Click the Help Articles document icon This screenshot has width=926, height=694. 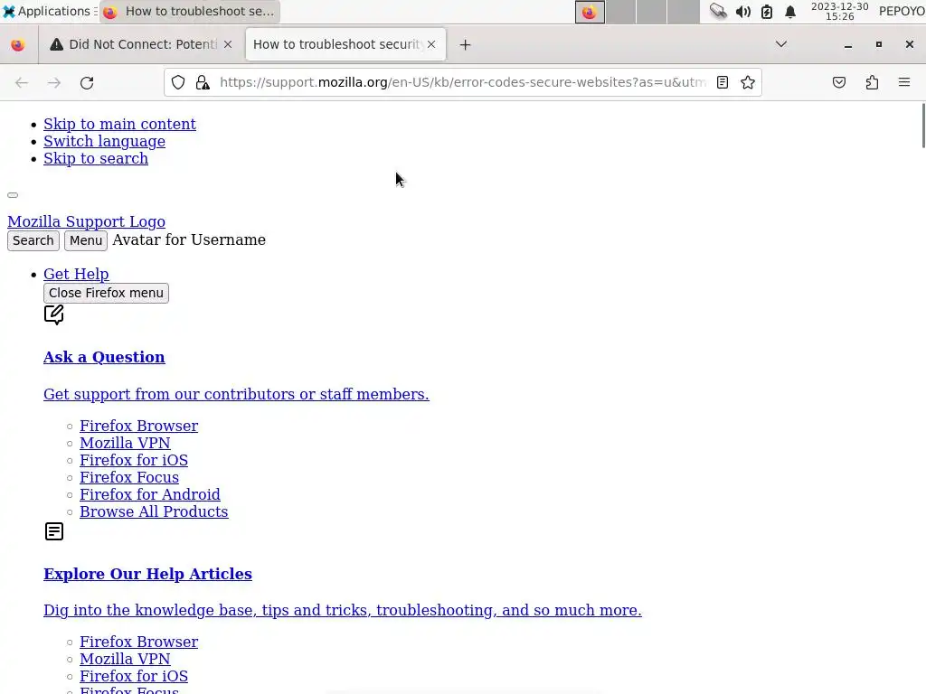coord(53,531)
